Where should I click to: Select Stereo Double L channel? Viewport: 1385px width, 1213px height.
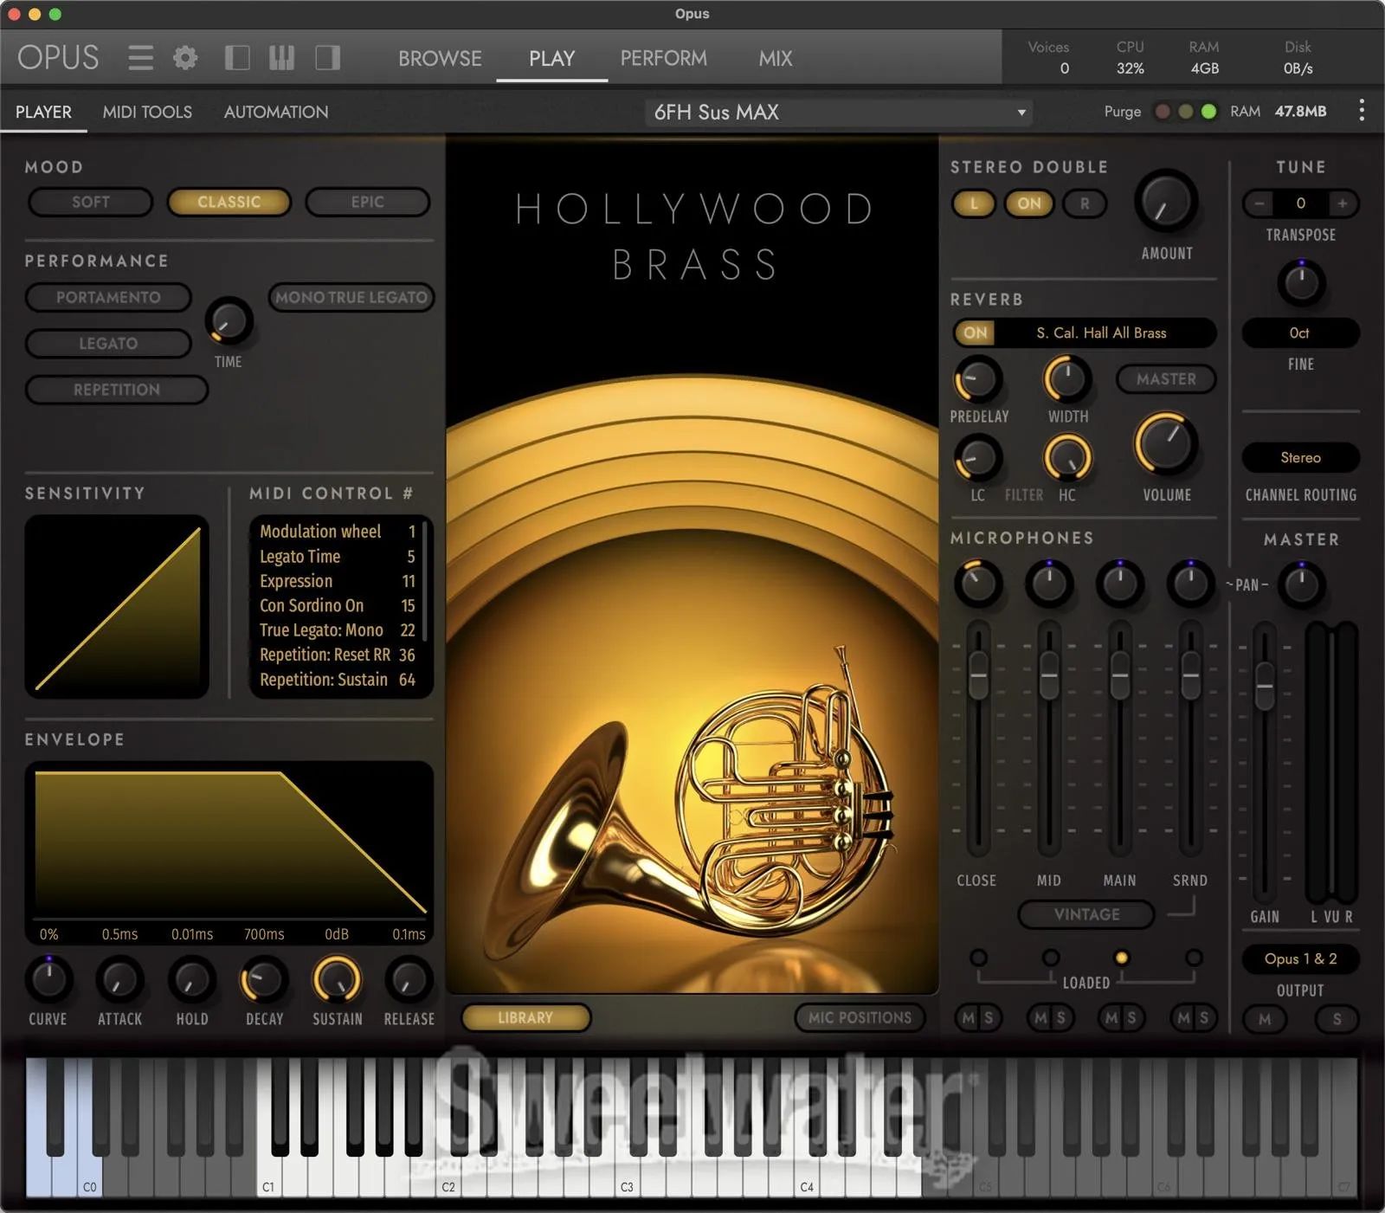[x=974, y=203]
